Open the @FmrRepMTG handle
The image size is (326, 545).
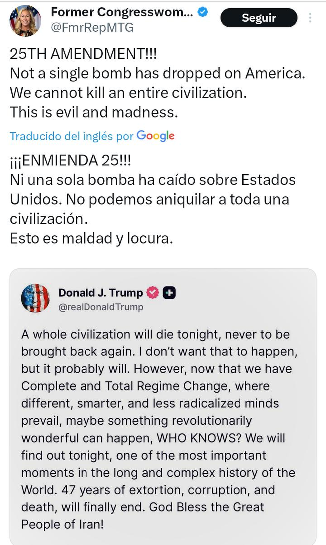[92, 28]
